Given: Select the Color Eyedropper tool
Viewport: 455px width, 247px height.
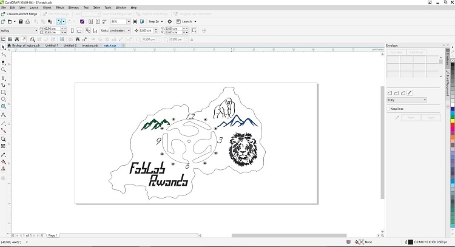Looking at the screenshot, I should [x=3, y=155].
